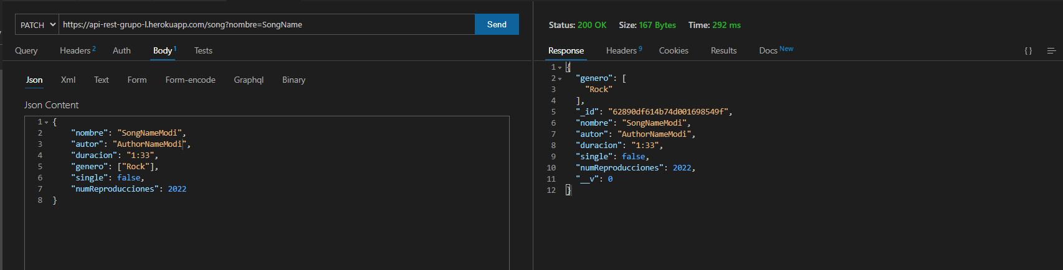Image resolution: width=1063 pixels, height=270 pixels.
Task: Open the response Headers tab
Action: pyautogui.click(x=624, y=50)
